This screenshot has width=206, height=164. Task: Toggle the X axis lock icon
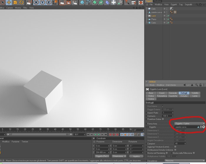pyautogui.click(x=36, y=2)
